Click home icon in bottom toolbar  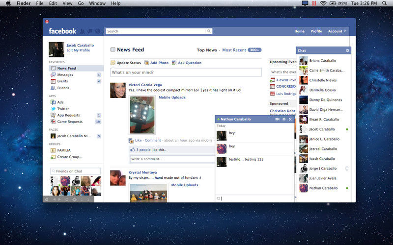(x=47, y=199)
